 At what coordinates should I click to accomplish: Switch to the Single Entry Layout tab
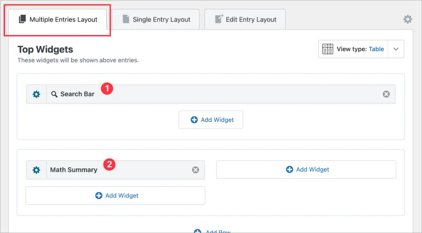pyautogui.click(x=155, y=19)
